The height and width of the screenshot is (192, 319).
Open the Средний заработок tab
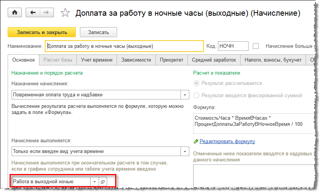(214, 60)
